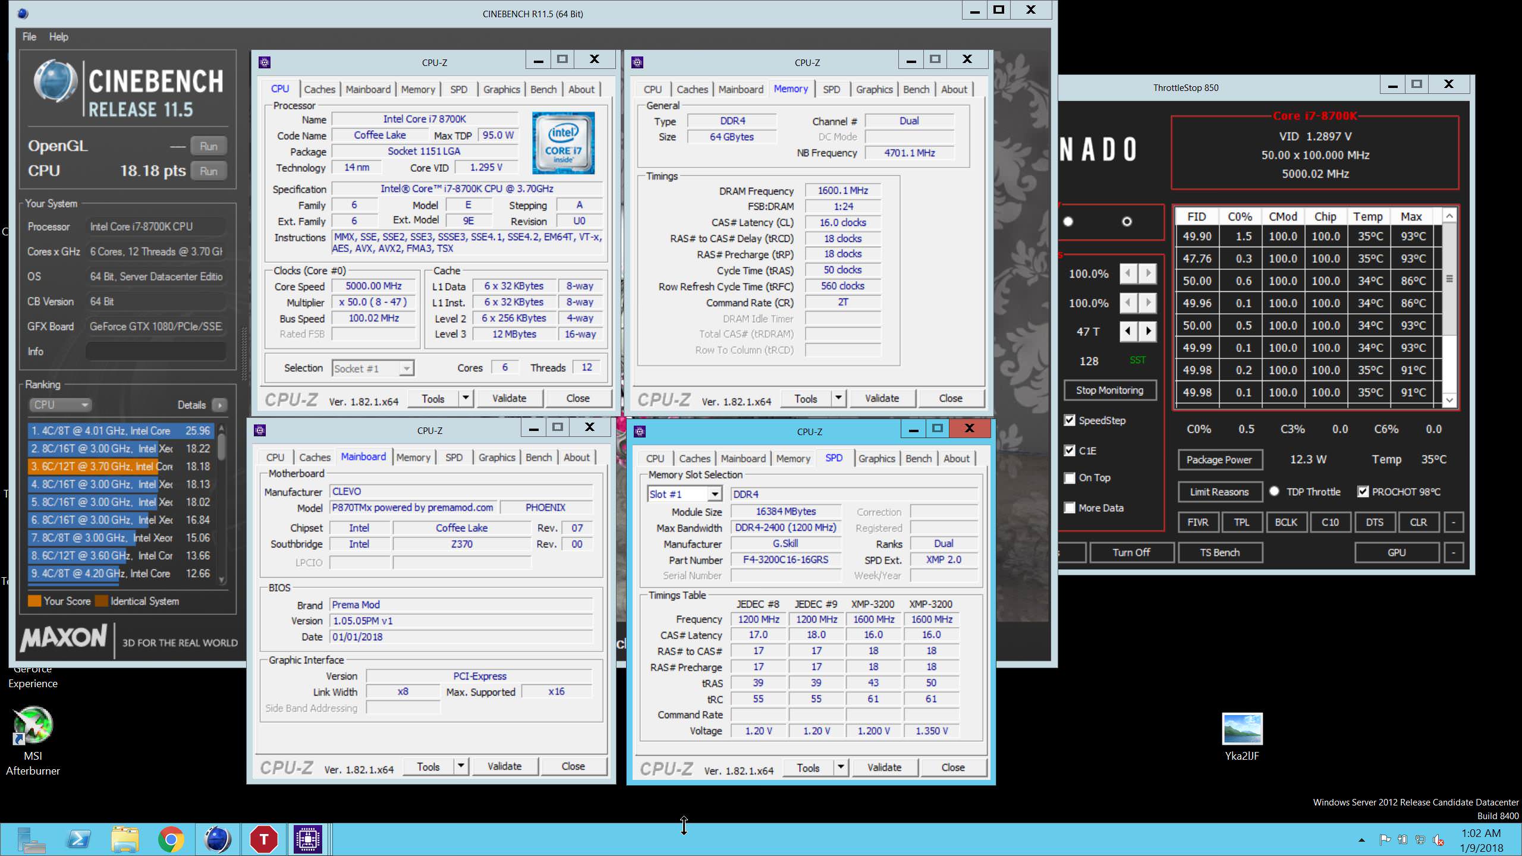Click the CPU-Z taskbar icon
This screenshot has height=856, width=1522.
(x=308, y=839)
